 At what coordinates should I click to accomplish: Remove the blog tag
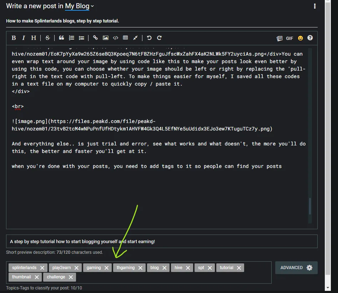click(x=165, y=268)
